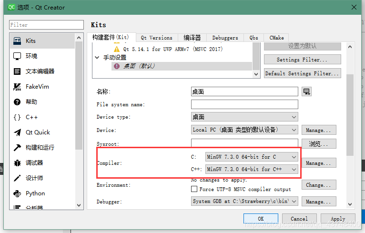The height and width of the screenshot is (233, 365).
Task: Toggle Force UTF-8 MSVC compiler output
Action: [x=194, y=189]
